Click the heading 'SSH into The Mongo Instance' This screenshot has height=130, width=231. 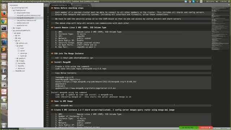tap(69, 53)
